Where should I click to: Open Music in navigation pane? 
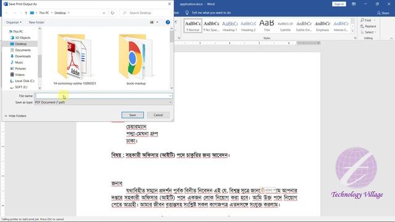point(19,62)
